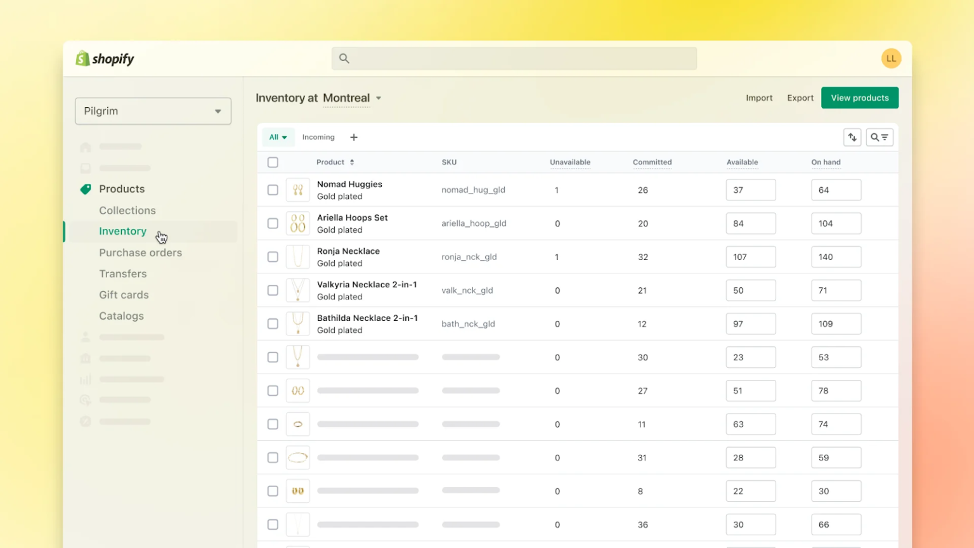Click the Export link

click(x=800, y=98)
